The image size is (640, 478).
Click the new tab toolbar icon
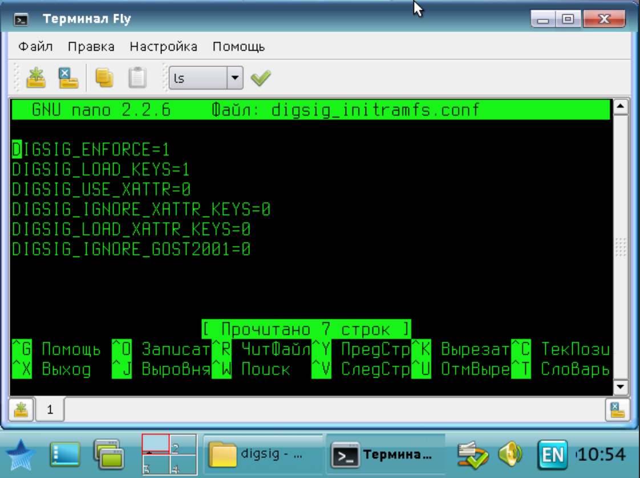tap(37, 77)
